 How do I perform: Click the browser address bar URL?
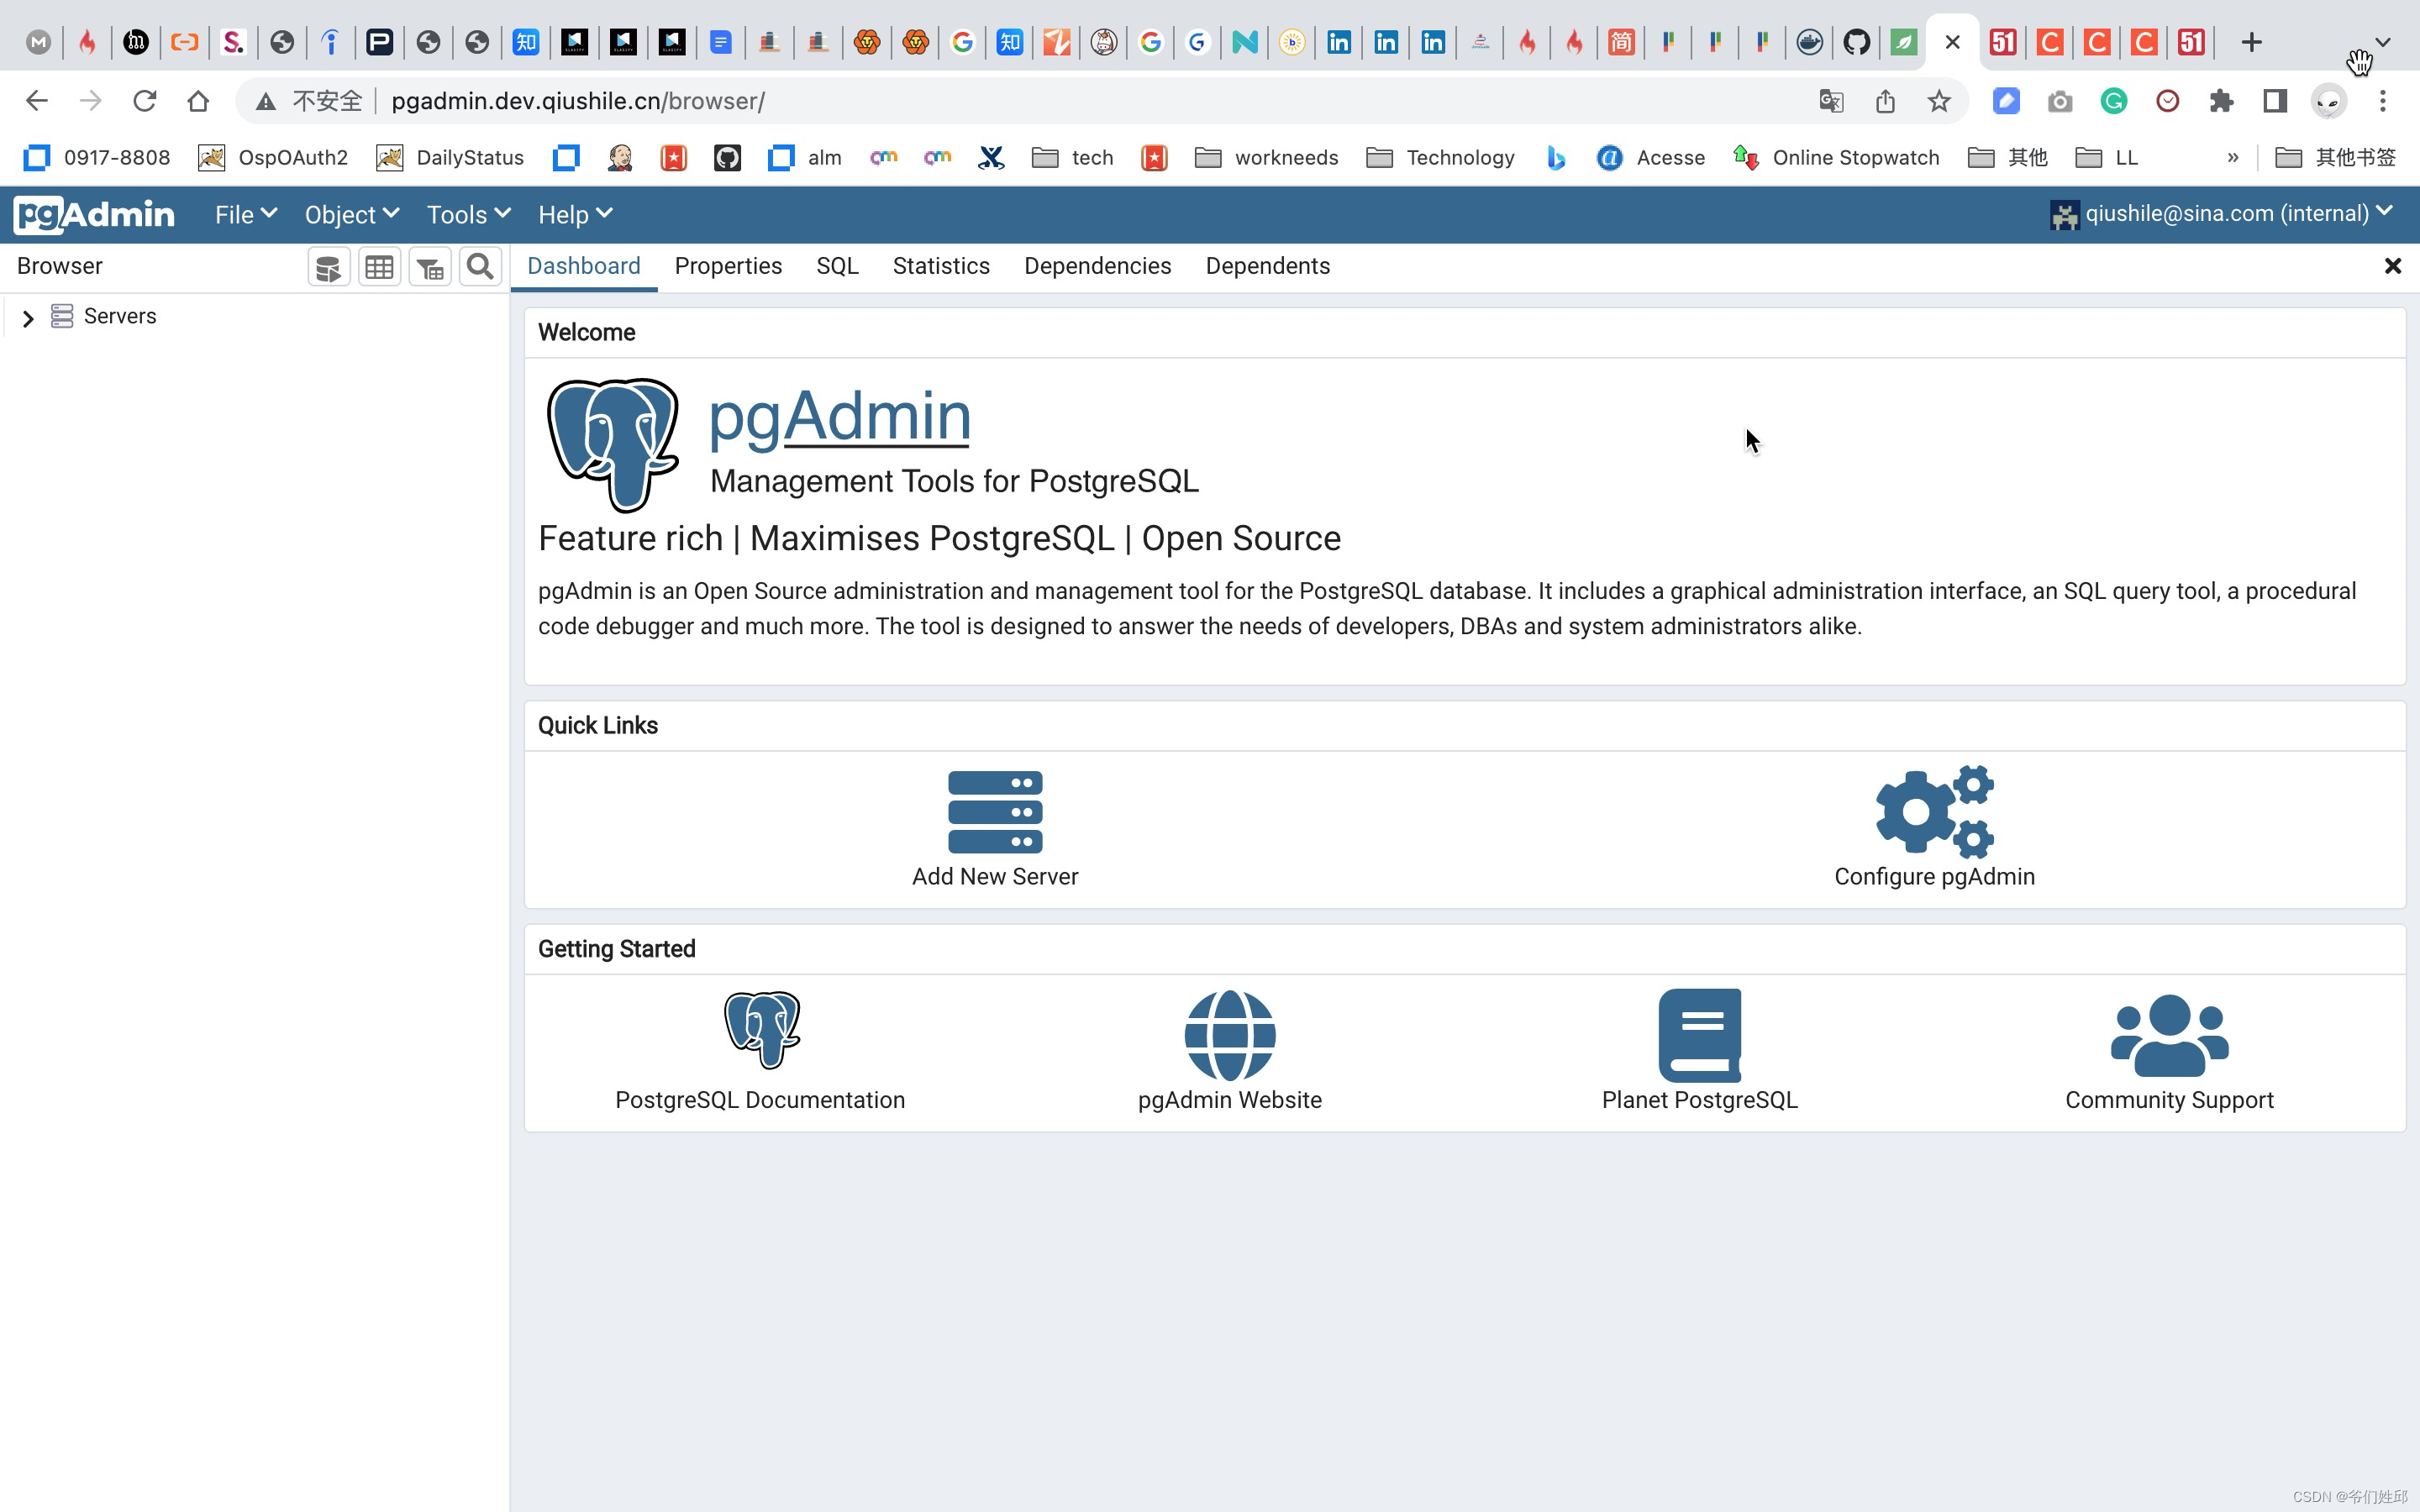(578, 101)
